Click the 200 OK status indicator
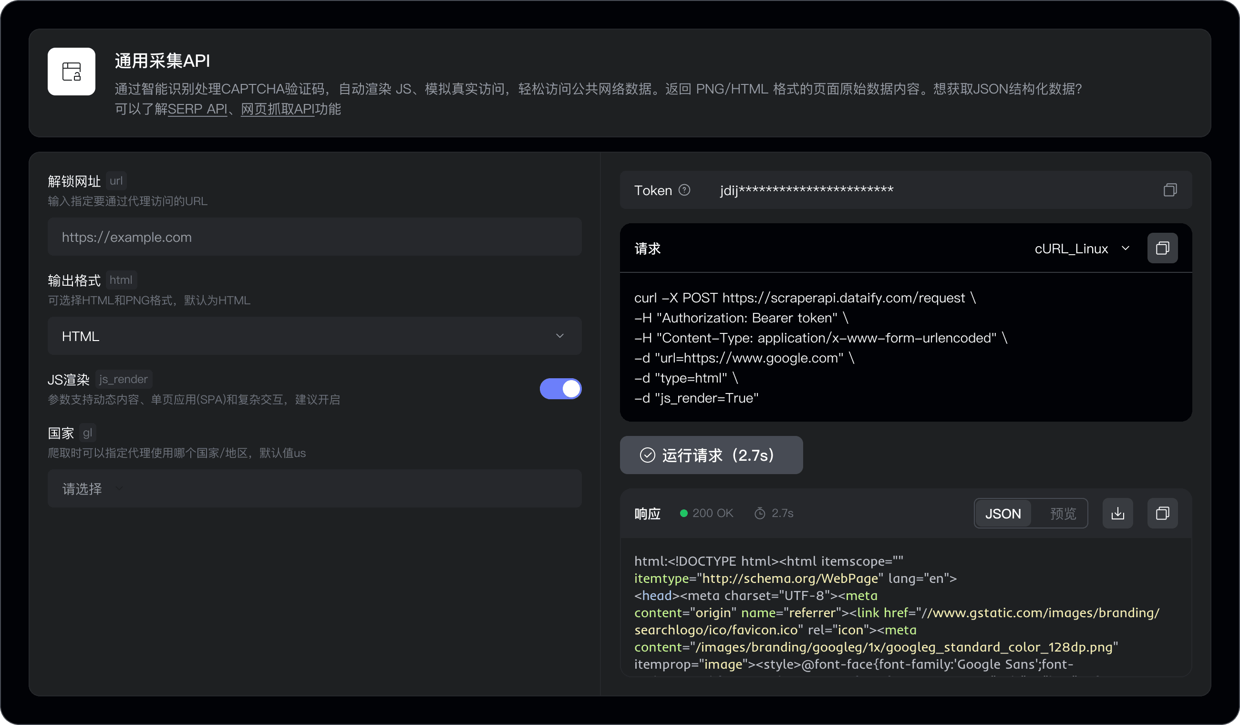The image size is (1240, 725). tap(706, 513)
